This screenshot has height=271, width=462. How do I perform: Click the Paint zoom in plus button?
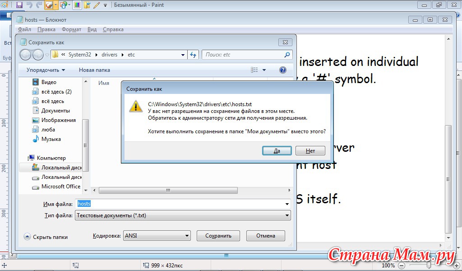(457, 266)
